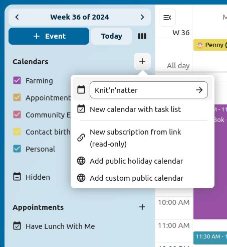Viewport: 227px width, 247px height.
Task: Click the Hidden calendars icon
Action: click(x=17, y=177)
